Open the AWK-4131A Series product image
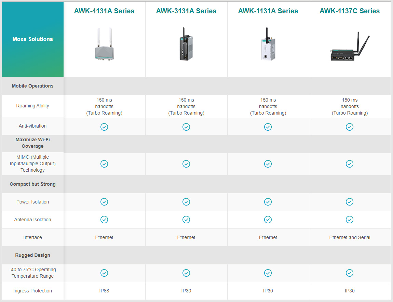 pos(104,44)
